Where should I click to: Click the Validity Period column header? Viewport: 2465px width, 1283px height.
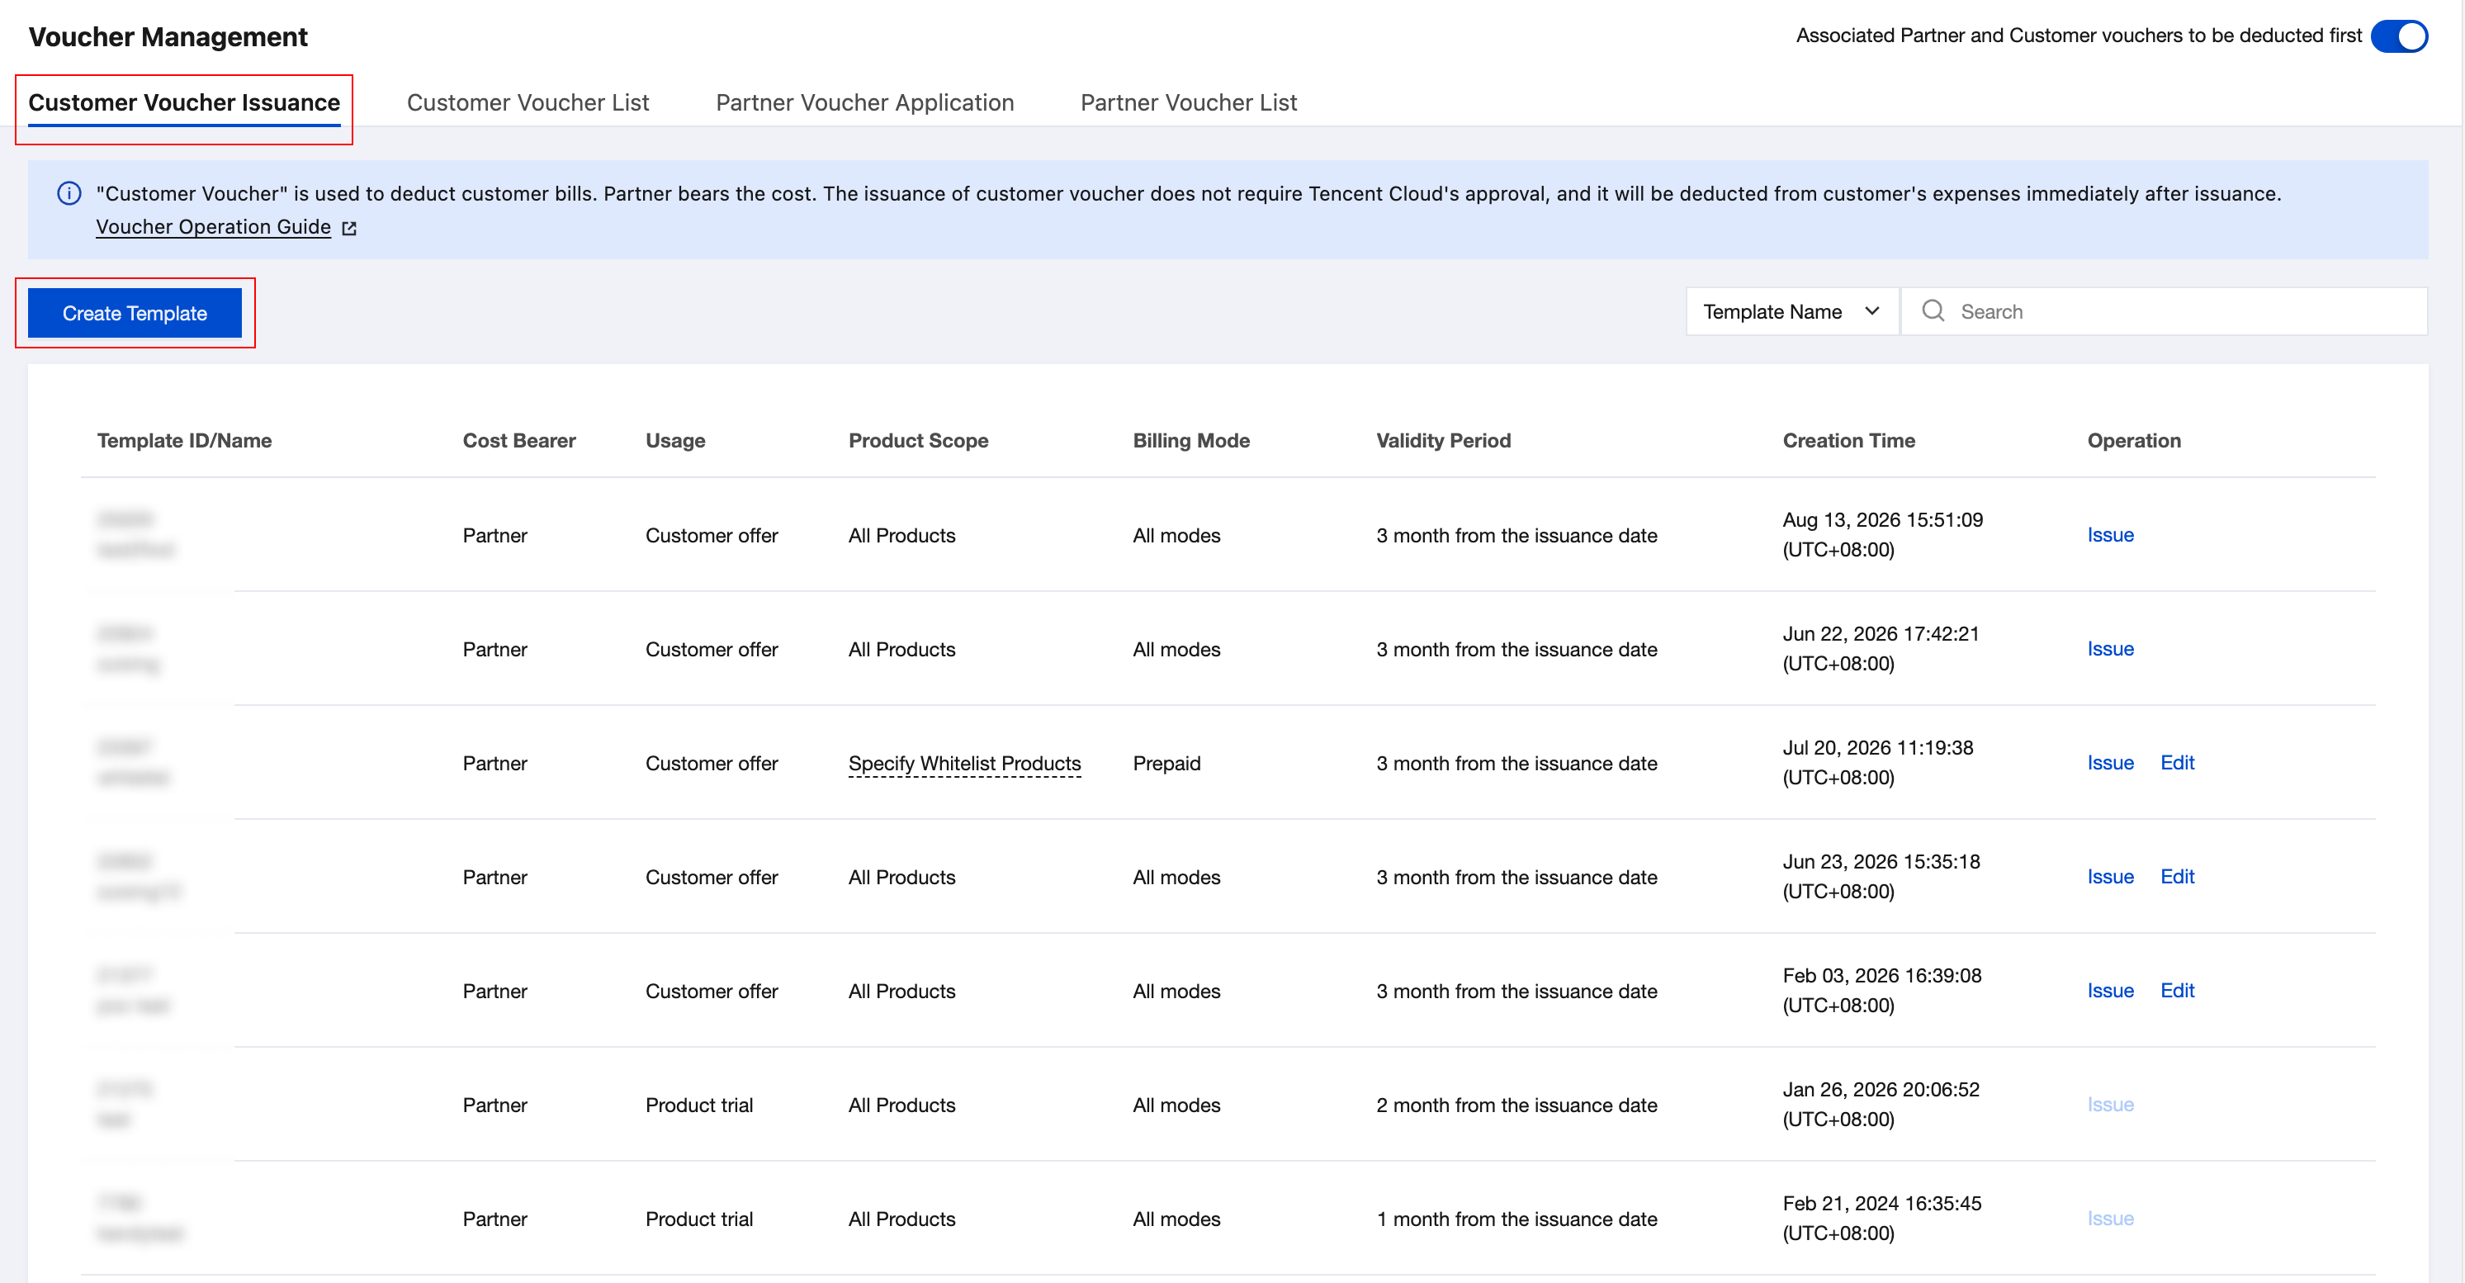tap(1443, 440)
